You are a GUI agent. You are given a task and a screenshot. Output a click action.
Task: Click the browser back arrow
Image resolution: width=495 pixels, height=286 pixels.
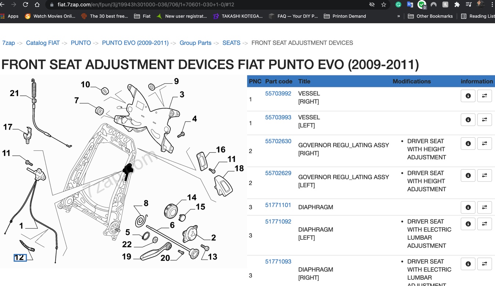pyautogui.click(x=2, y=4)
